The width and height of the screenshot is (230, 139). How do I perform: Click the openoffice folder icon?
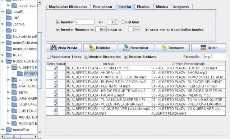pyautogui.click(x=9, y=130)
